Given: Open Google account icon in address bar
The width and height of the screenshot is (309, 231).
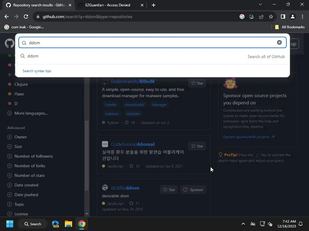Looking at the screenshot, I should (x=242, y=17).
